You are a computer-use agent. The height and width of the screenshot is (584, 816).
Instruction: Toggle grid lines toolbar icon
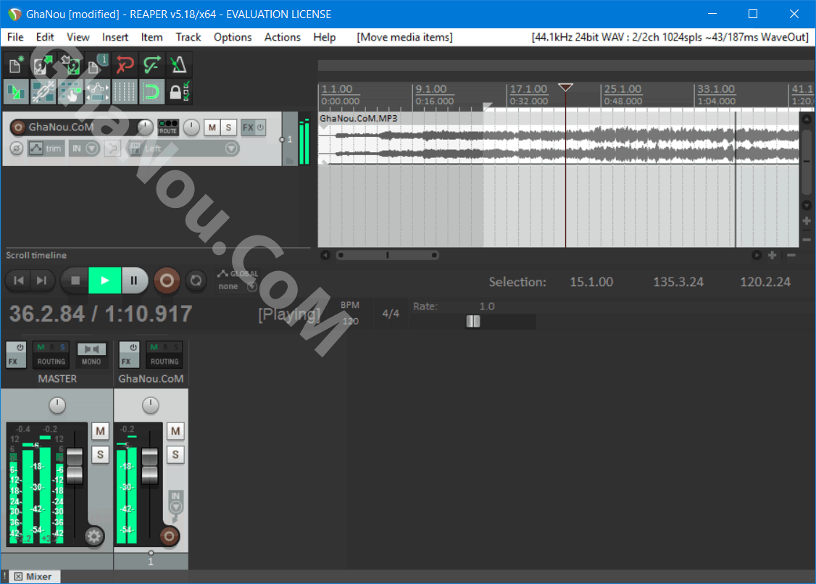click(125, 92)
